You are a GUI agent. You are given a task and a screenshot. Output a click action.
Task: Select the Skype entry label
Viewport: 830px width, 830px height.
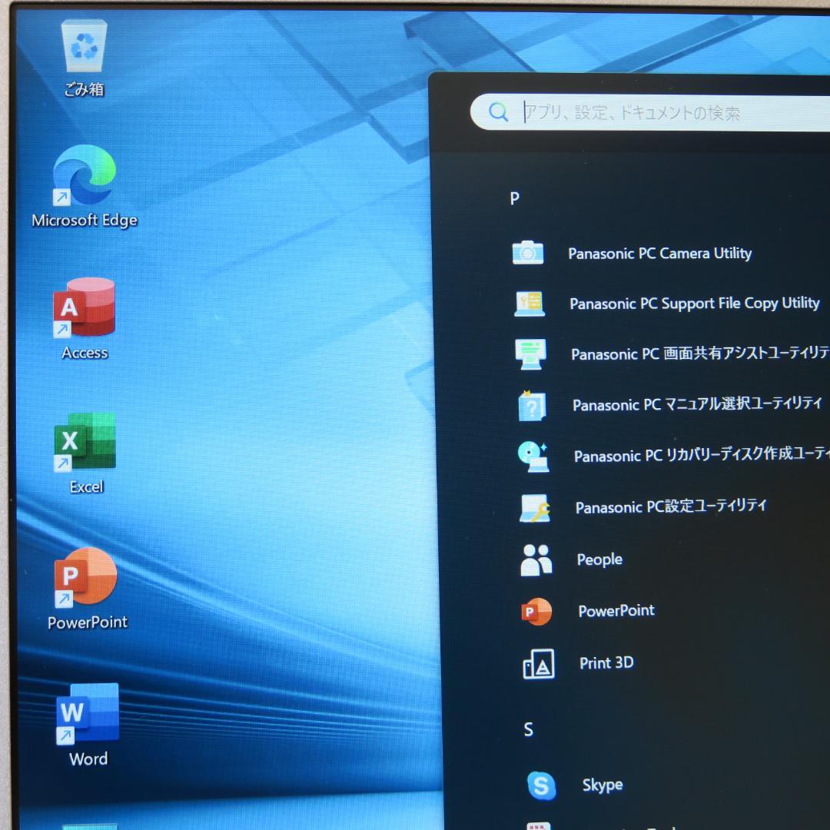click(603, 785)
